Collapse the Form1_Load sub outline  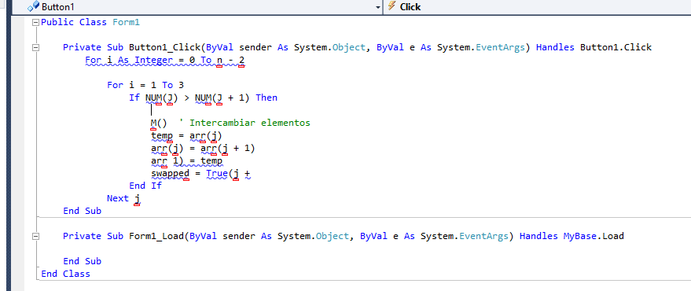point(35,236)
